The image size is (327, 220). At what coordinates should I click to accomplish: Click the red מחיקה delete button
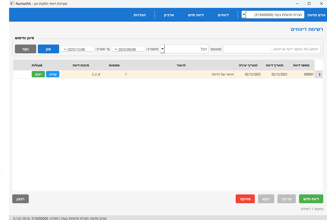245,199
